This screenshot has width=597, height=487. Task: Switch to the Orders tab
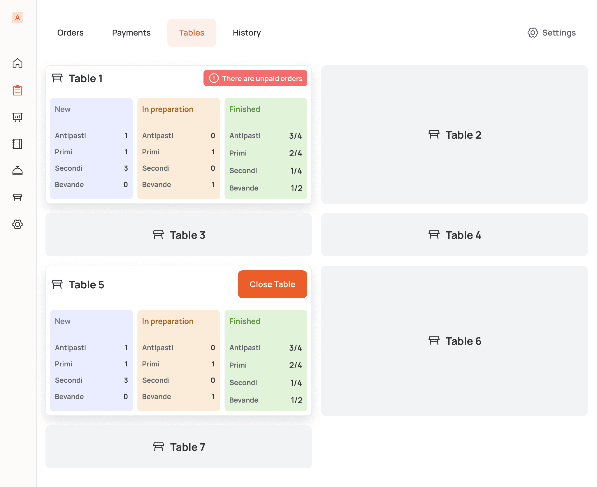click(x=70, y=33)
